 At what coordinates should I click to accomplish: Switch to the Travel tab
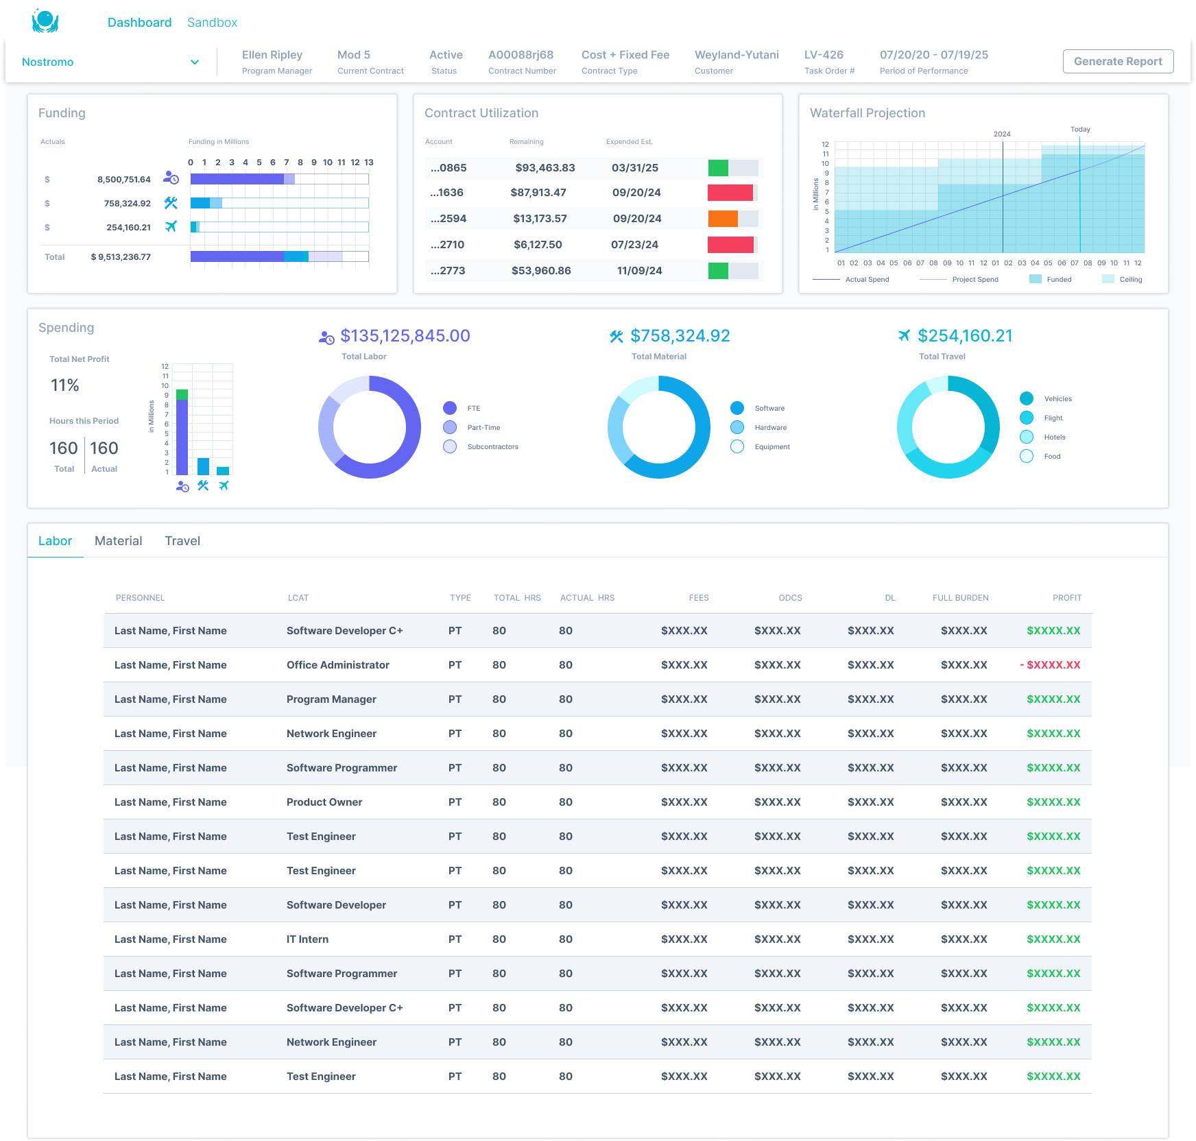tap(182, 541)
